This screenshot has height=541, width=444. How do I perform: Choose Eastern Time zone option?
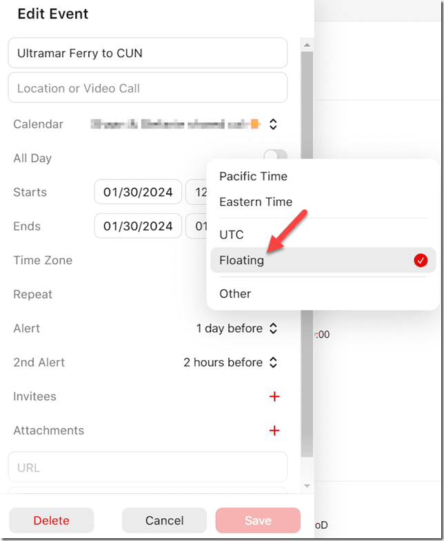pos(256,201)
